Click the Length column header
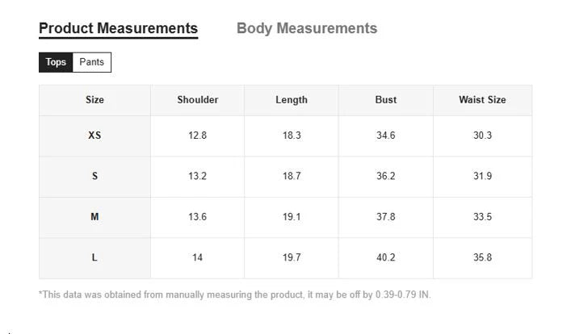Image resolution: width=575 pixels, height=334 pixels. (x=292, y=100)
